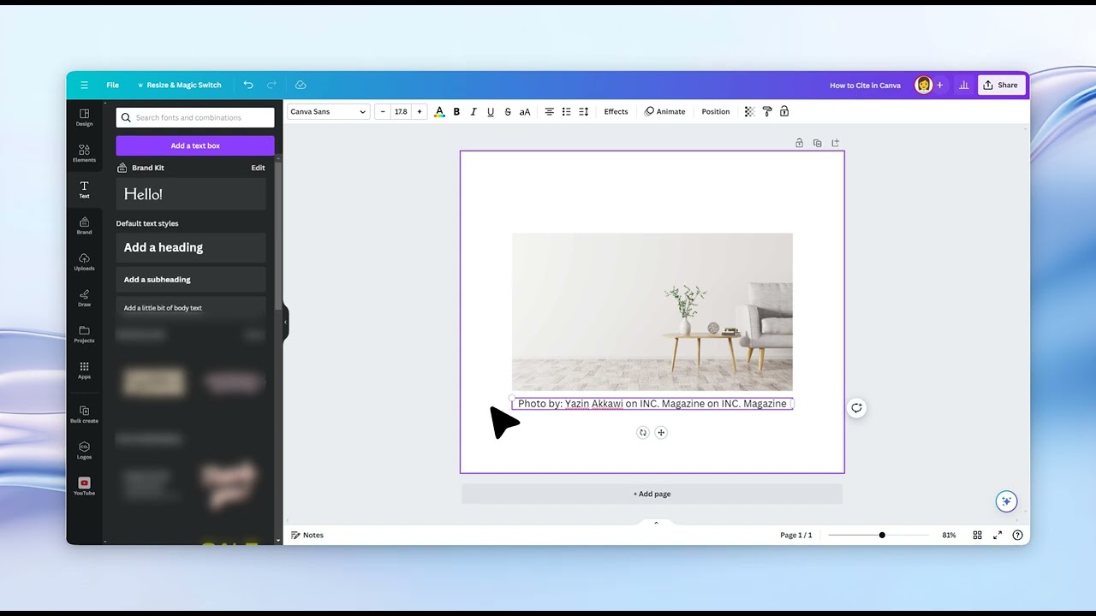Lock the selected element in the toolbar
Screen dimensions: 1096x616
tap(784, 111)
